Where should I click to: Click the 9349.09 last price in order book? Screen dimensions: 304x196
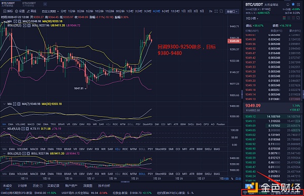coord(253,106)
